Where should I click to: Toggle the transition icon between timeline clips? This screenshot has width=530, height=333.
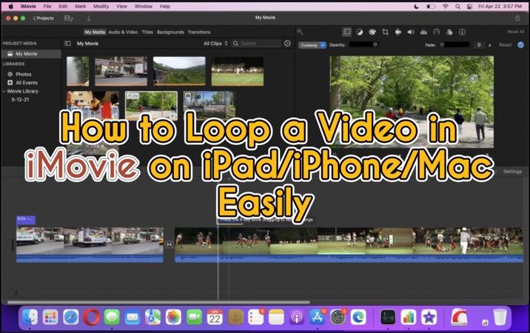click(169, 244)
